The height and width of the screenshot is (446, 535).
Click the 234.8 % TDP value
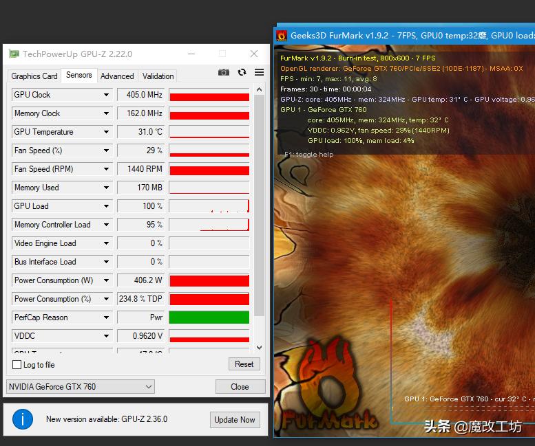pos(141,299)
